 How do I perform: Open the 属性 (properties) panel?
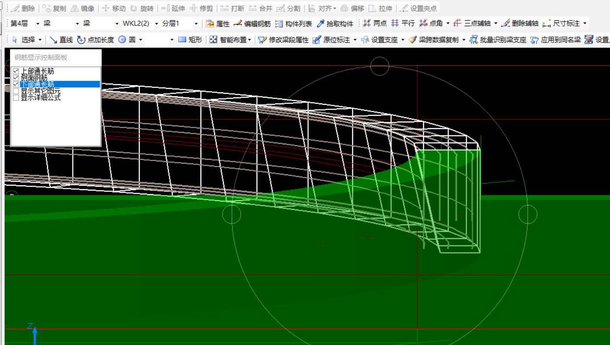218,24
